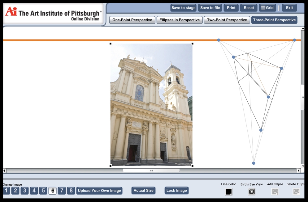Click Upload Your Own Image
308x202 pixels.
click(x=99, y=191)
